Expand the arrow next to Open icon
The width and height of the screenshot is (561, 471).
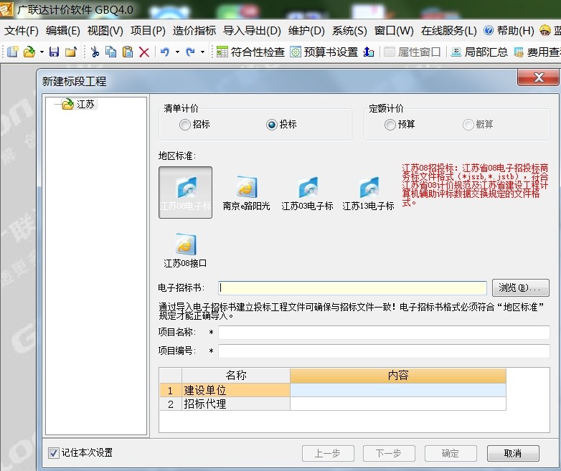click(x=42, y=52)
